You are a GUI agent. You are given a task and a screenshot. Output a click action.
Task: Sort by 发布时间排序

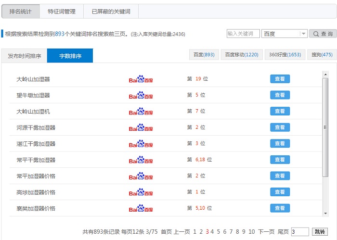24,56
